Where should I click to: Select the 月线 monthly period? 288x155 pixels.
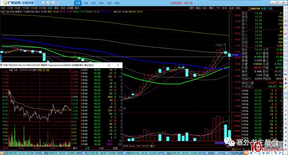click(x=63, y=8)
